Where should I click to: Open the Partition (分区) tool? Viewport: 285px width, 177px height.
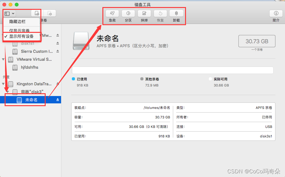(128, 13)
